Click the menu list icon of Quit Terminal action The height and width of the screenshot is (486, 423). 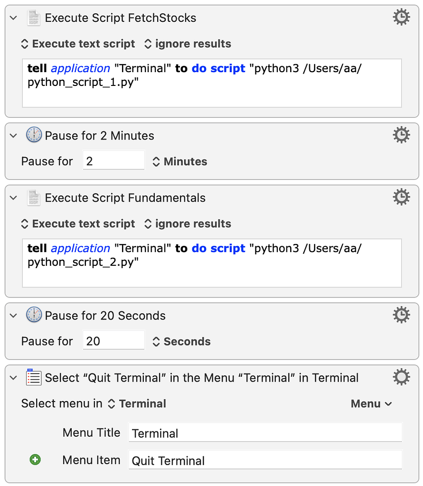(34, 377)
